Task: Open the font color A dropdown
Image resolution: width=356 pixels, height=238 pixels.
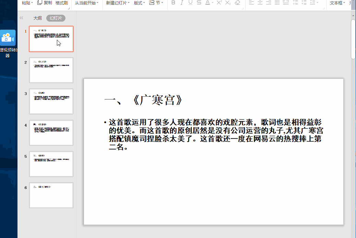Action: pos(212,3)
